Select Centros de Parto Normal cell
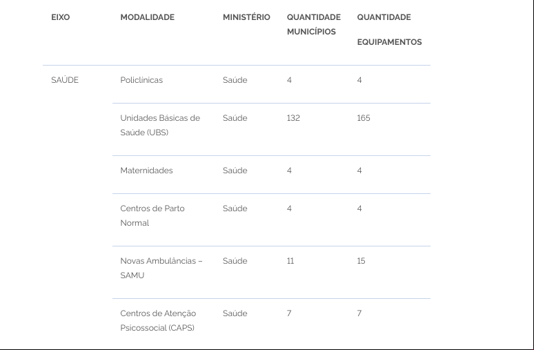534x350 pixels. [x=152, y=215]
